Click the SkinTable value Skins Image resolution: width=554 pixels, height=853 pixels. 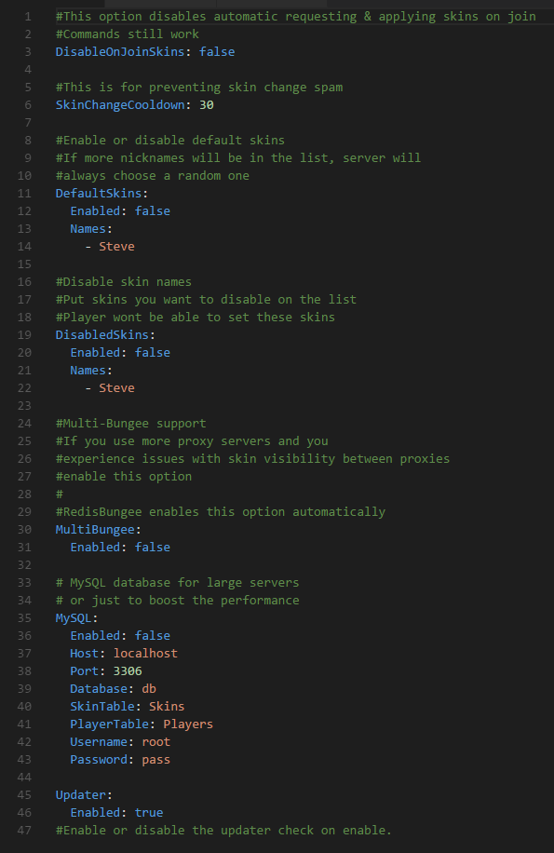(167, 707)
